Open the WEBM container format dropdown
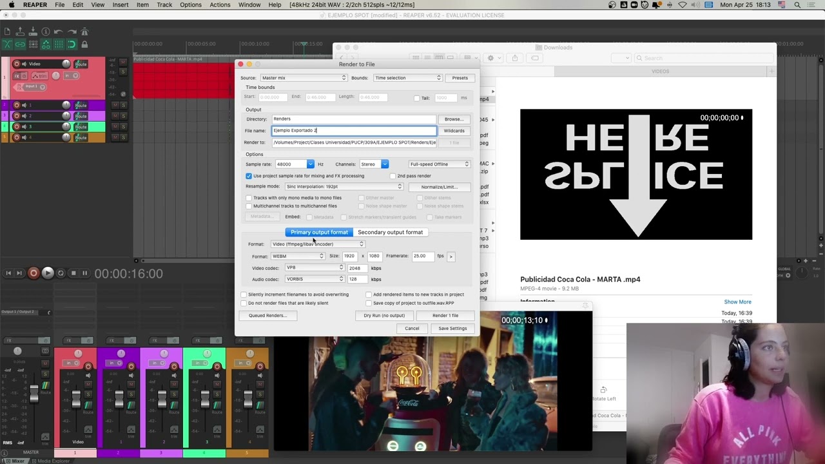 pyautogui.click(x=298, y=256)
